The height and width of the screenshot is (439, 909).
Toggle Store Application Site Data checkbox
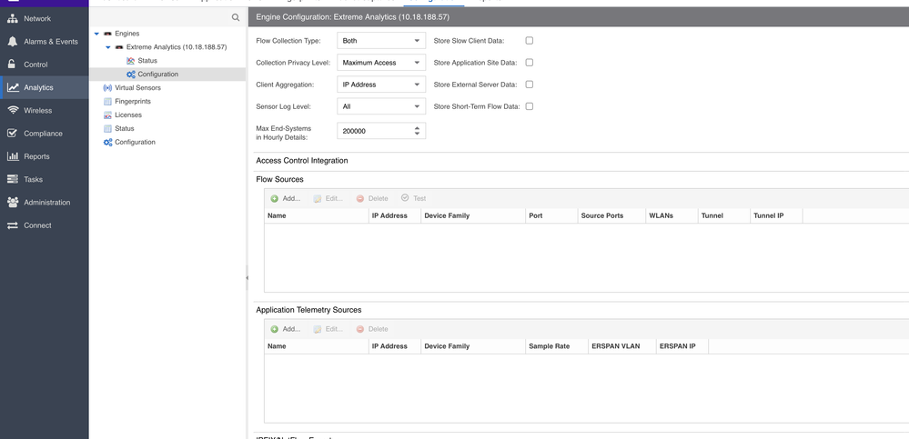coord(530,63)
